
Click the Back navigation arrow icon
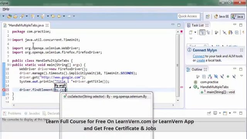click(x=59, y=16)
